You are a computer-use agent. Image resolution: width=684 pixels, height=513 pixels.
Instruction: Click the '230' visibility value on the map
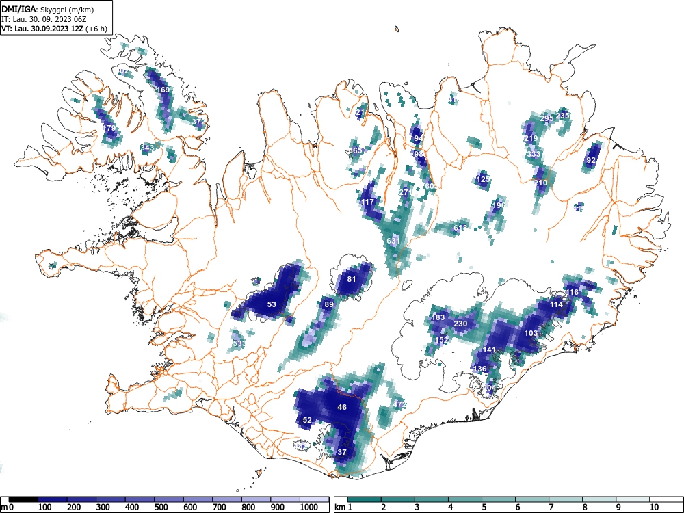(460, 324)
